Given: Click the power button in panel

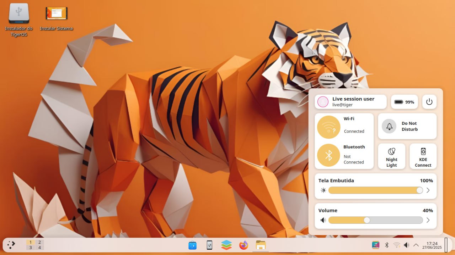Looking at the screenshot, I should click(x=429, y=102).
